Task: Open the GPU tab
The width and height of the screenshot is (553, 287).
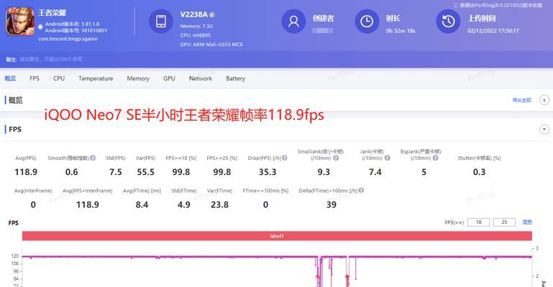Action: (169, 78)
